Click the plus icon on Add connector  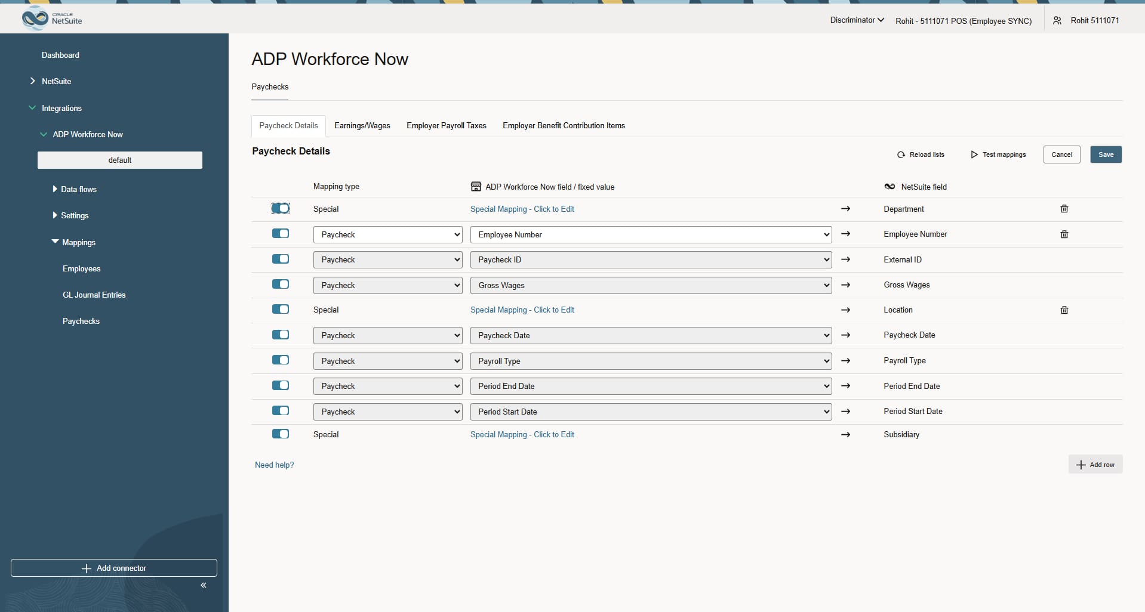click(x=87, y=568)
